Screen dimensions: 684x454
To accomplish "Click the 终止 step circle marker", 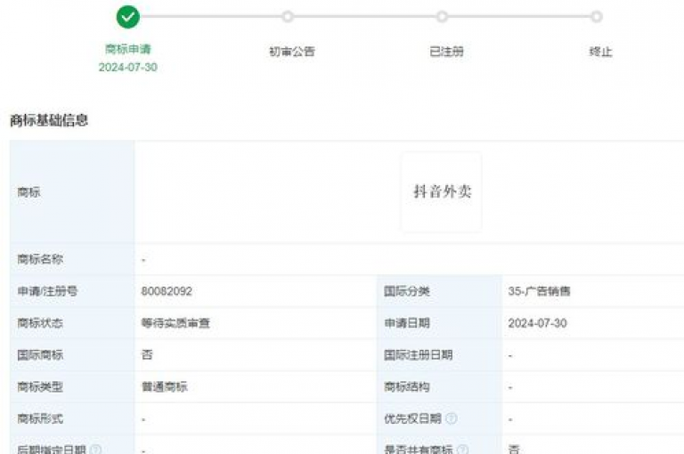I will click(597, 17).
